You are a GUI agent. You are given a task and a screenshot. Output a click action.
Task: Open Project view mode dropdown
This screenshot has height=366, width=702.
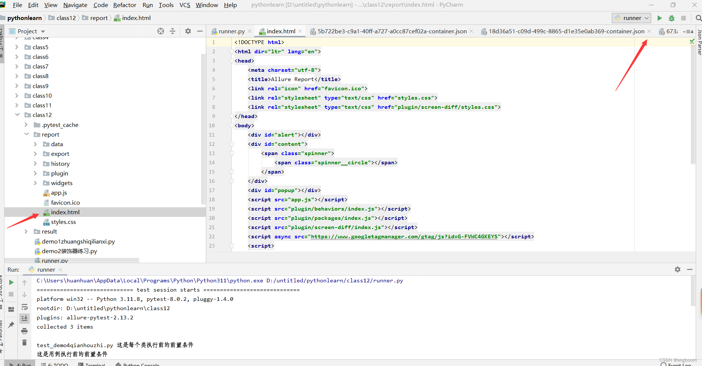tap(43, 31)
